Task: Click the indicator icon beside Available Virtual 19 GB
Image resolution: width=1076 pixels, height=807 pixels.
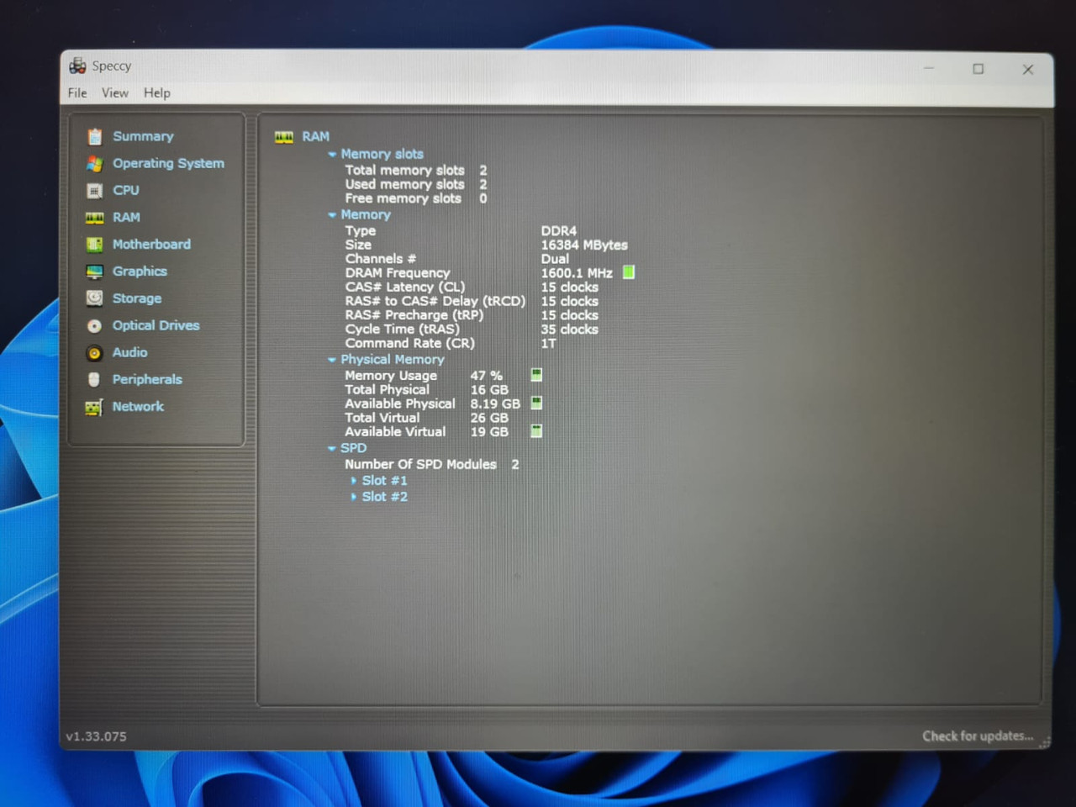Action: pos(536,431)
